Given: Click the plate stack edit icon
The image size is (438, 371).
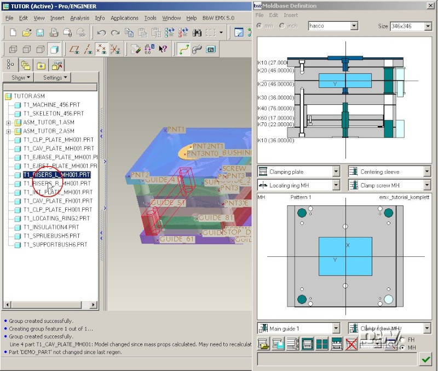Looking at the screenshot, I should [x=293, y=344].
